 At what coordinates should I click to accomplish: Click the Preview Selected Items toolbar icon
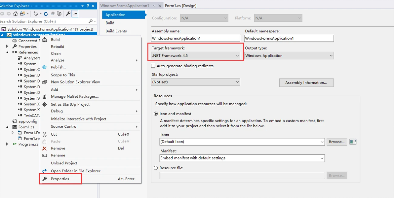75,14
